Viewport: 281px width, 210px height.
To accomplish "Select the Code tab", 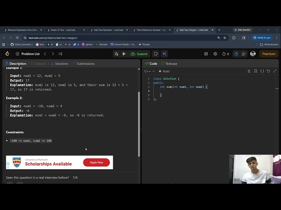I will (151, 63).
